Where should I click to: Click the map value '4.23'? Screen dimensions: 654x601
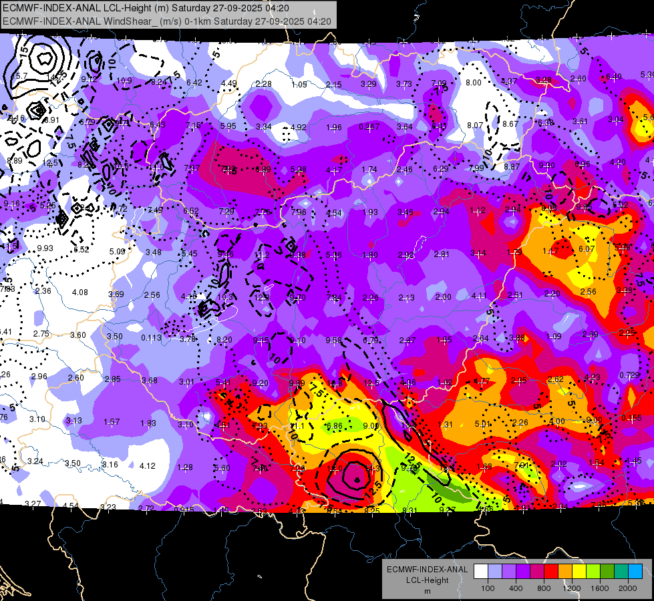[592, 377]
